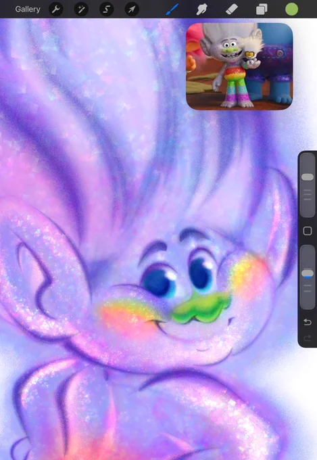Select the Eraser tool

click(232, 9)
